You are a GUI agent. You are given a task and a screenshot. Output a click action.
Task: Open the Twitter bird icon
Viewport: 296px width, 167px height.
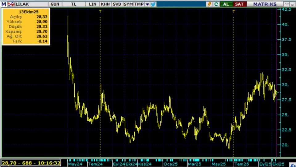(x=153, y=4)
